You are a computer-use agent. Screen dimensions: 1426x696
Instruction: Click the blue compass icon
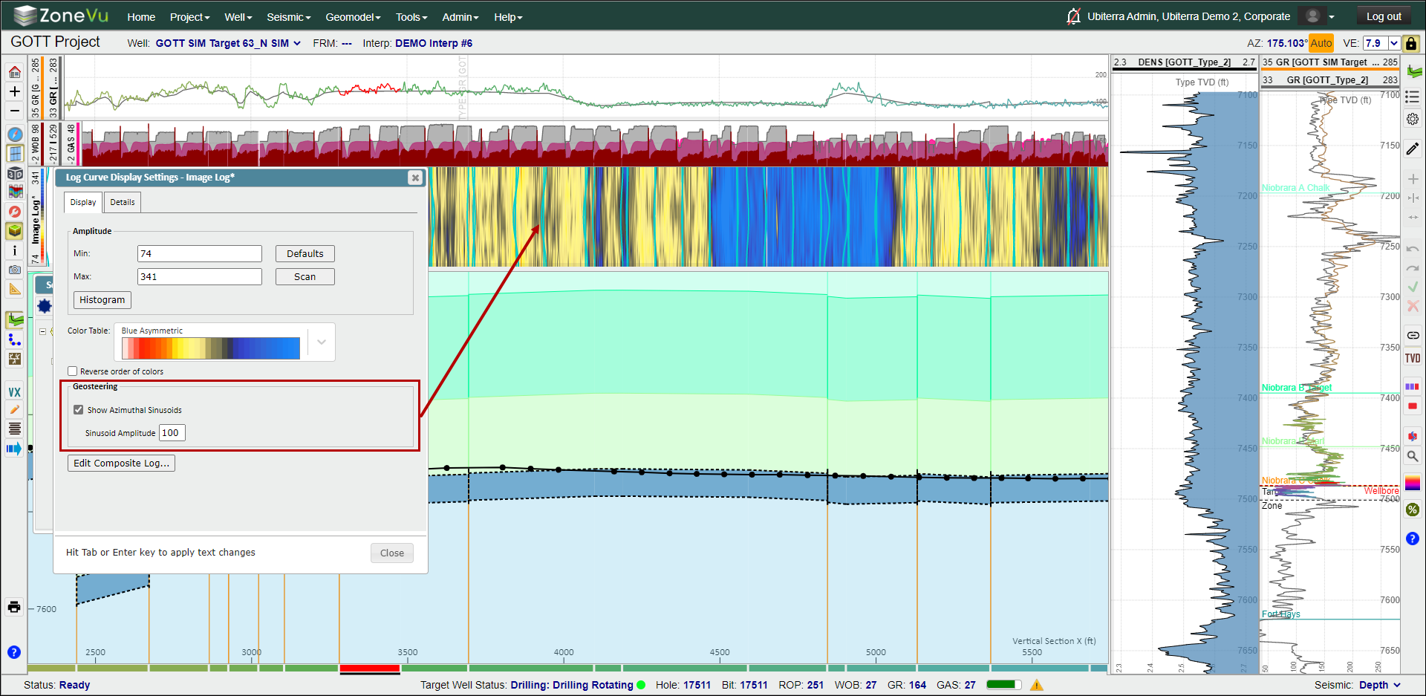tap(14, 134)
